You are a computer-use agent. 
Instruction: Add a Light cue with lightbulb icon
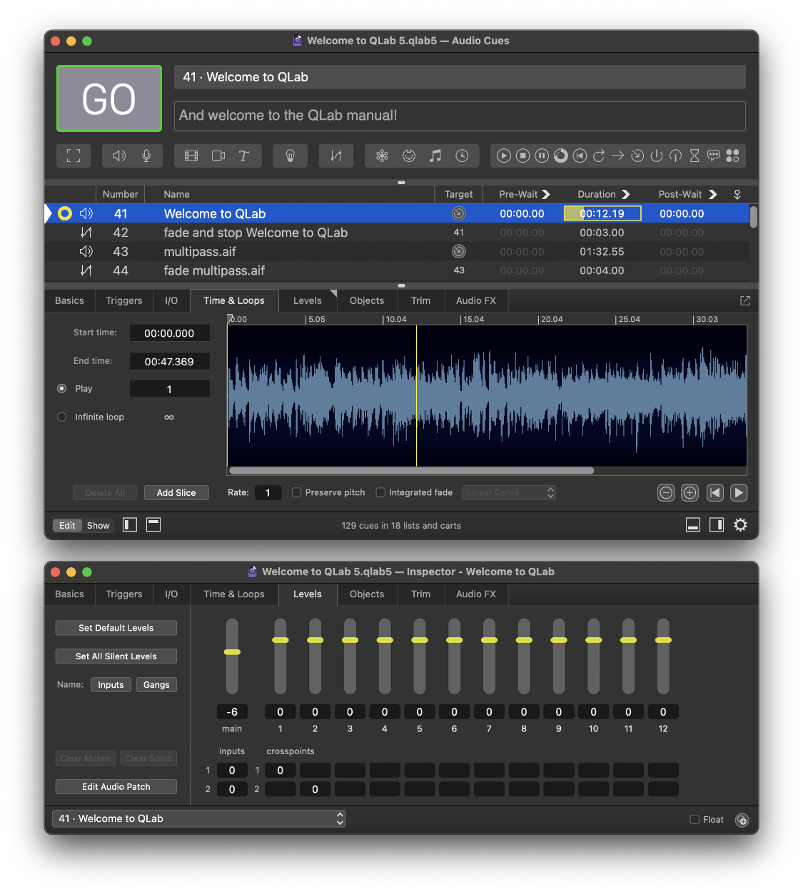(291, 156)
